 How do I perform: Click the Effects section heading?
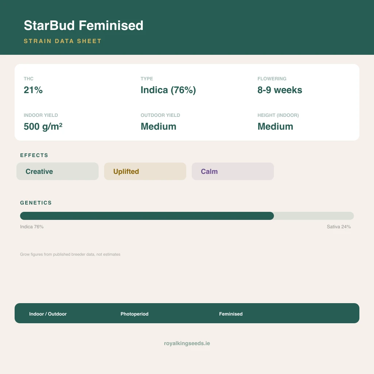(x=34, y=155)
